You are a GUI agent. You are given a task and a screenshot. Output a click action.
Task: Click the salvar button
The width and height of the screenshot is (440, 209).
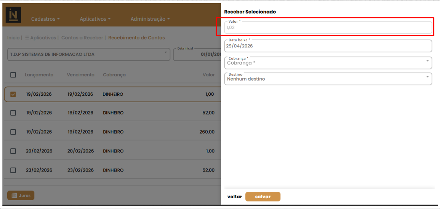(263, 197)
